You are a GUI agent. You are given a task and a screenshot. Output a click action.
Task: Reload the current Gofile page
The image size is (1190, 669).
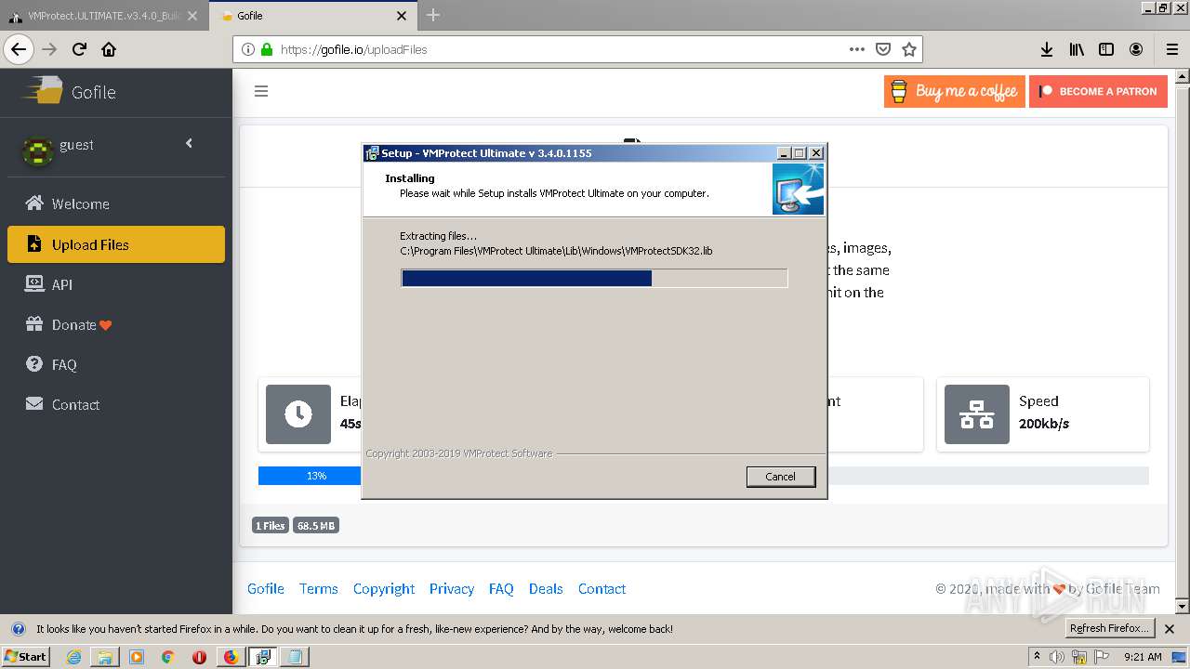(x=80, y=49)
